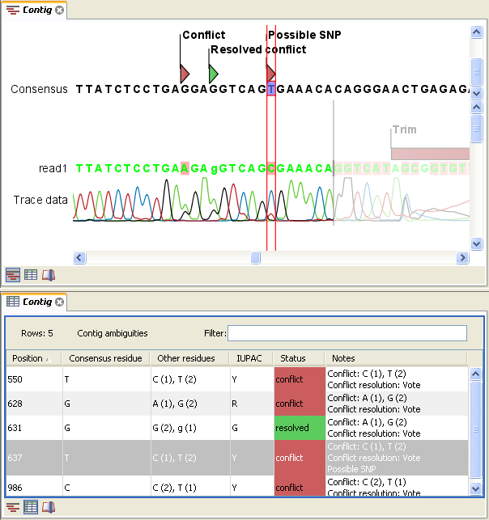Click green resolved status cell at position 631
The height and width of the screenshot is (520, 489).
pyautogui.click(x=299, y=428)
